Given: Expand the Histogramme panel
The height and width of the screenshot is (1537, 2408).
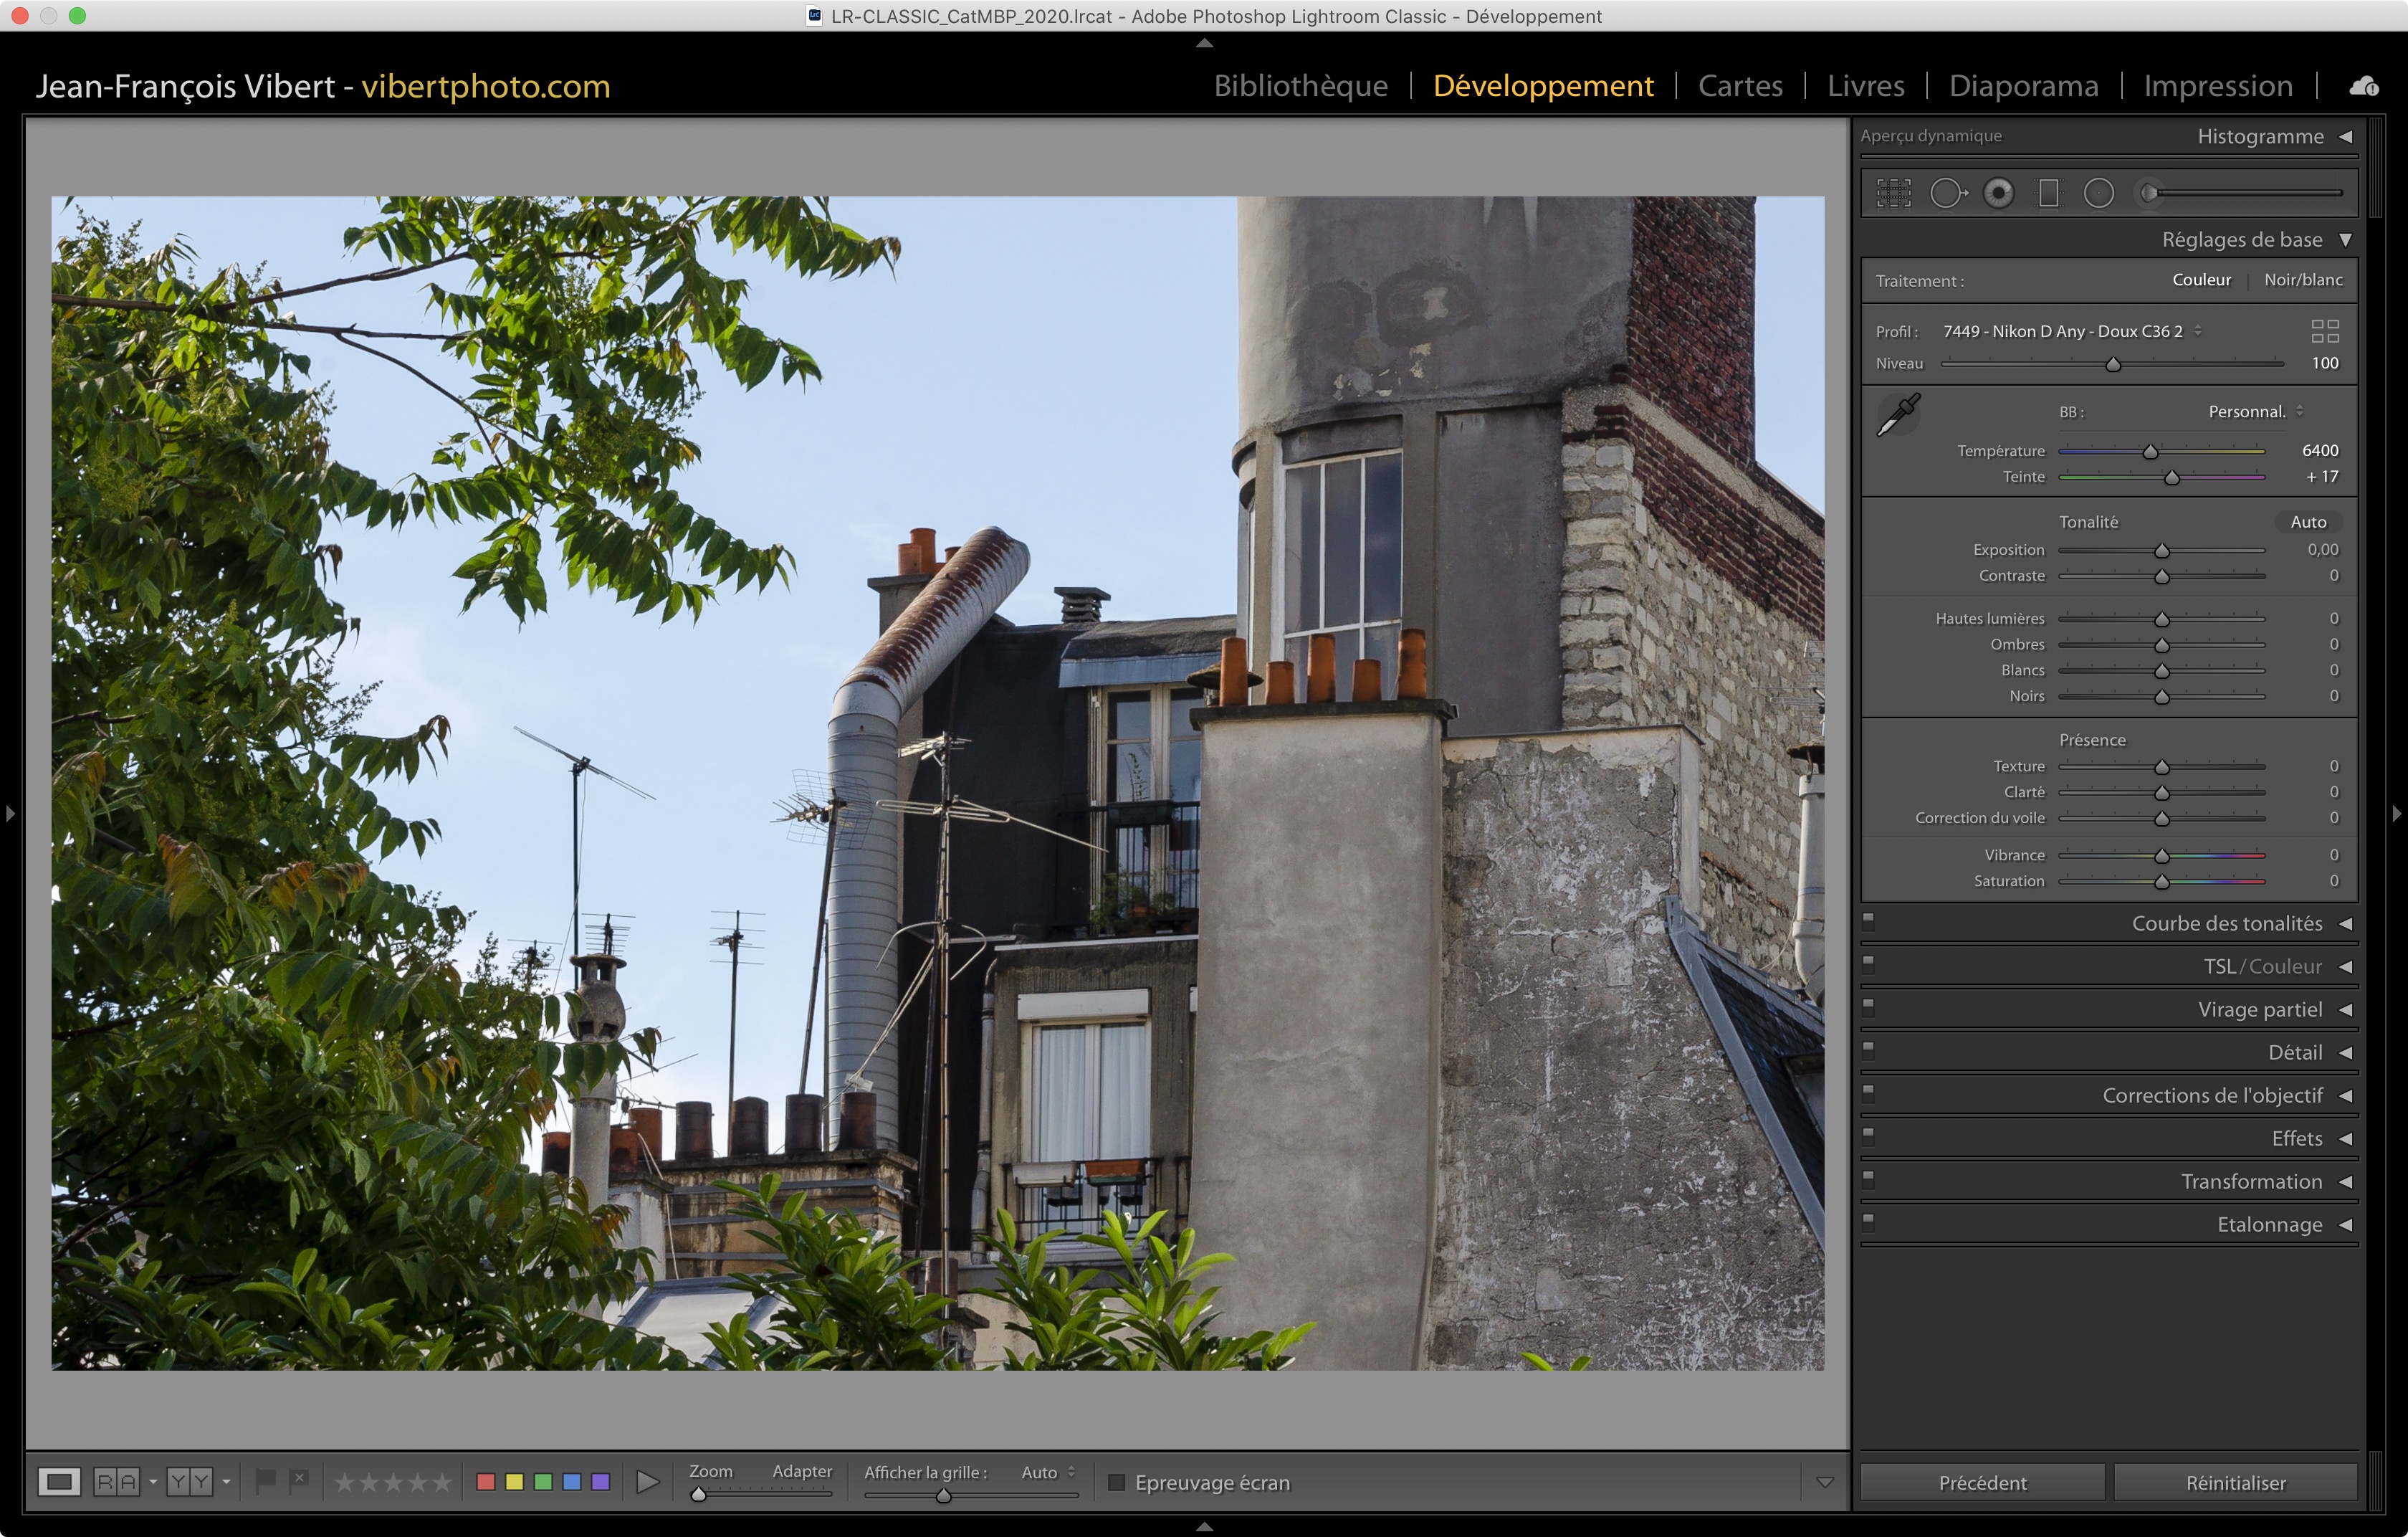Looking at the screenshot, I should pyautogui.click(x=2345, y=137).
